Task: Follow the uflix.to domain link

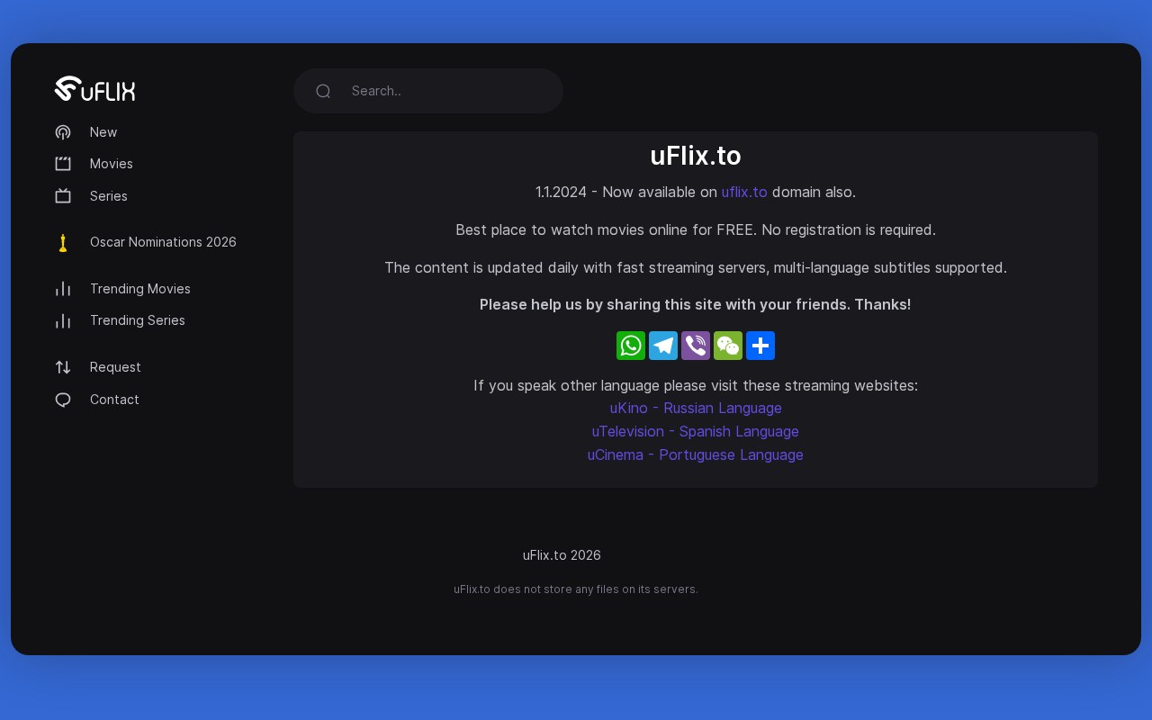Action: [x=744, y=192]
